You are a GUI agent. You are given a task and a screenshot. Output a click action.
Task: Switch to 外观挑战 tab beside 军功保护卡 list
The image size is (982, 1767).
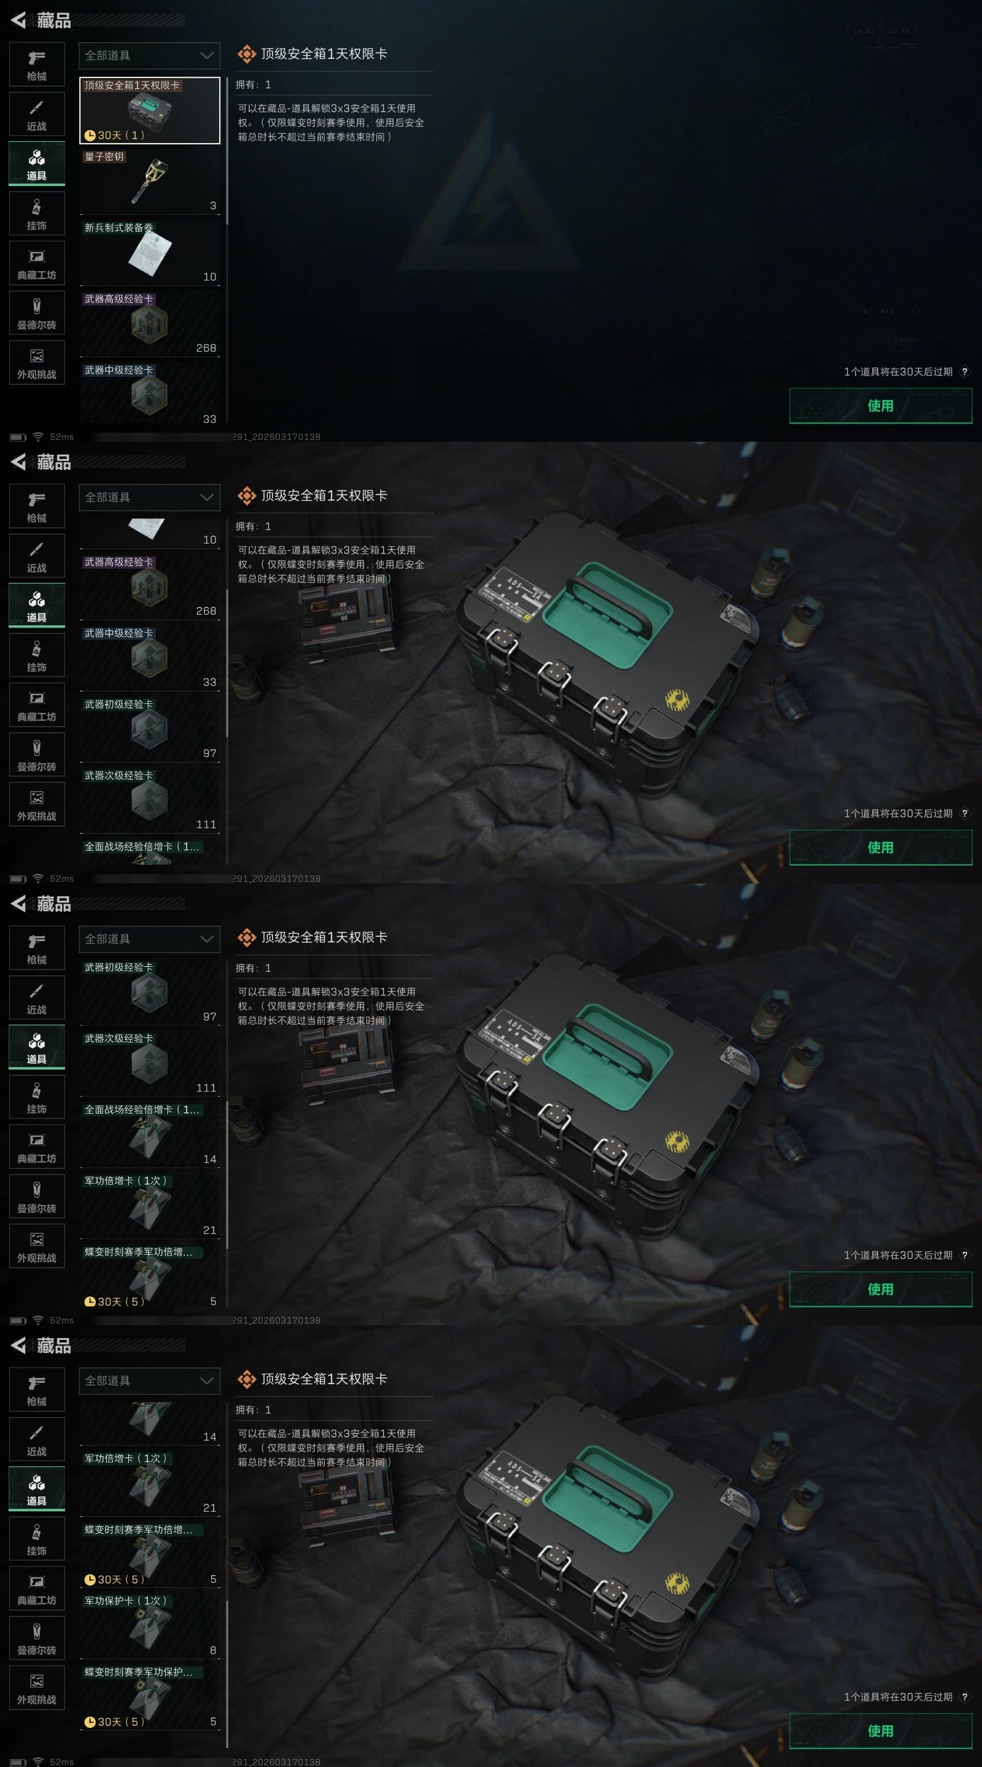(37, 1688)
